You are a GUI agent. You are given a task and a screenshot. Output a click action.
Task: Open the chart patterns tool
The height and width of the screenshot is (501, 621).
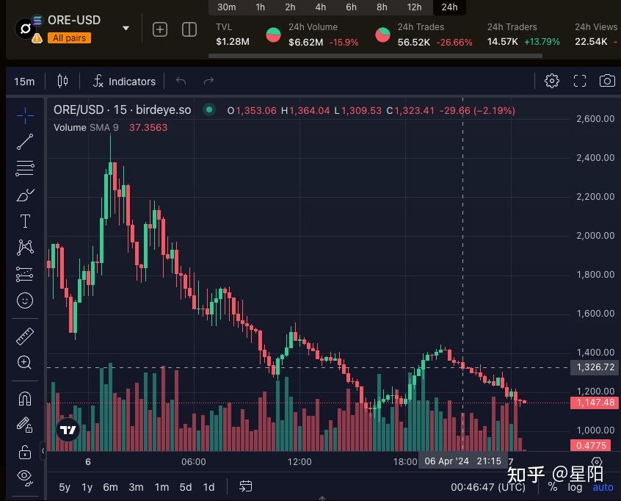[x=25, y=248]
